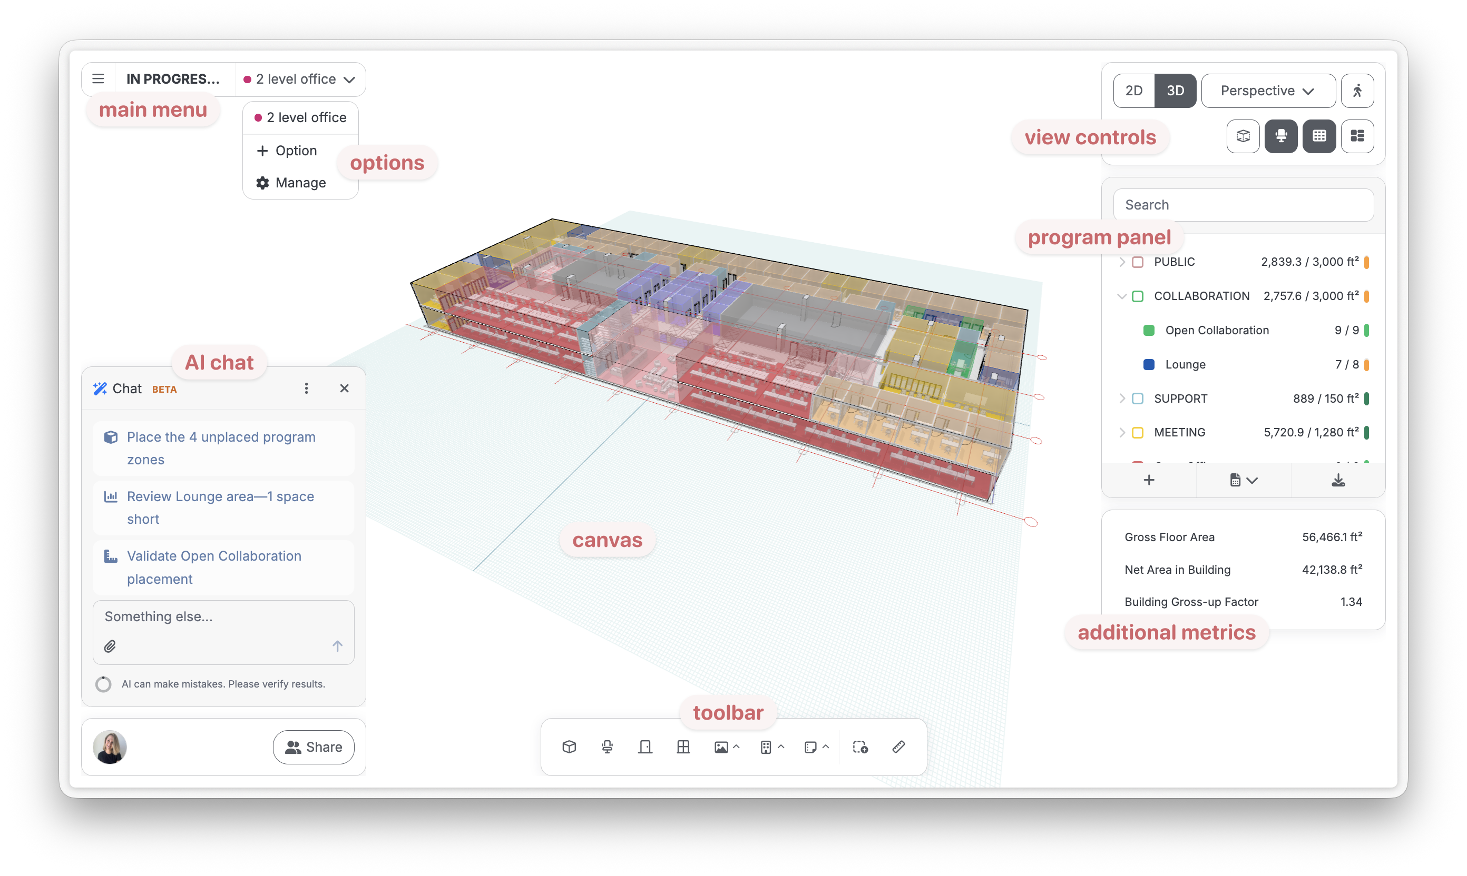Viewport: 1467px width, 876px height.
Task: Toggle the MEETING category checkbox
Action: coord(1137,433)
